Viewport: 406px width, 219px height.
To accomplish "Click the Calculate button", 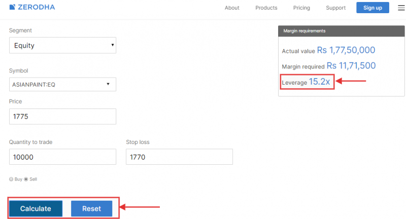I will (36, 208).
